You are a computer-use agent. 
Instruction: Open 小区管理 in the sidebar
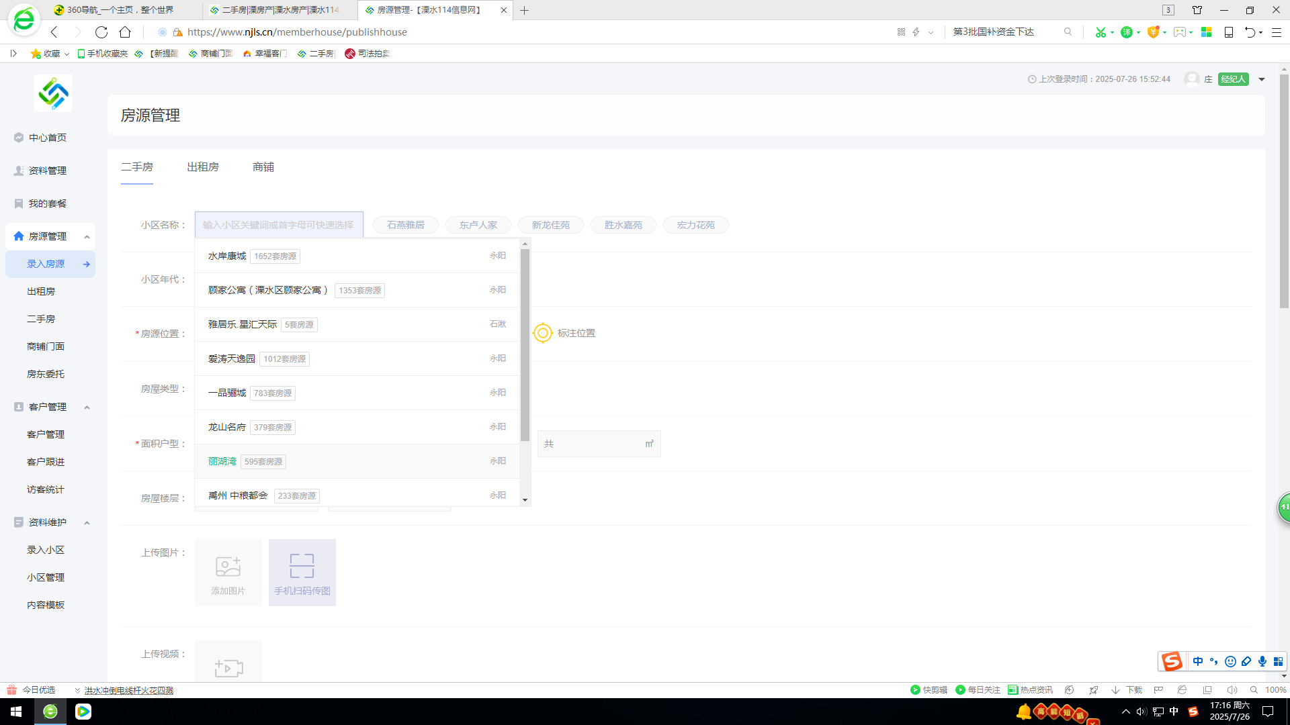pyautogui.click(x=46, y=577)
